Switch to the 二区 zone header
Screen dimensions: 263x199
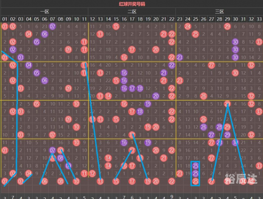coord(132,12)
